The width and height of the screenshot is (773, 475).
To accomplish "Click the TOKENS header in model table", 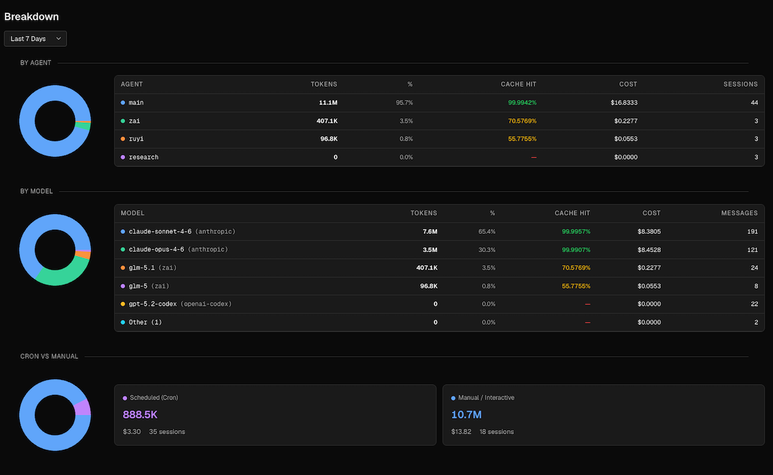I will pyautogui.click(x=424, y=213).
